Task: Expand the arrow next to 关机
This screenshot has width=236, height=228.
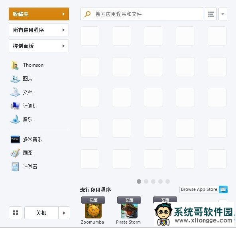Action: pyautogui.click(x=64, y=213)
